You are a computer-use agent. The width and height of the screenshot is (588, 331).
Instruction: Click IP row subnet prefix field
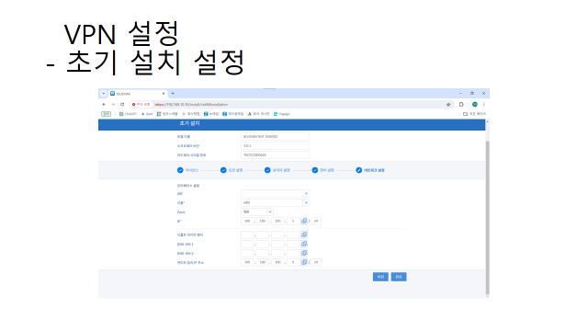point(316,221)
